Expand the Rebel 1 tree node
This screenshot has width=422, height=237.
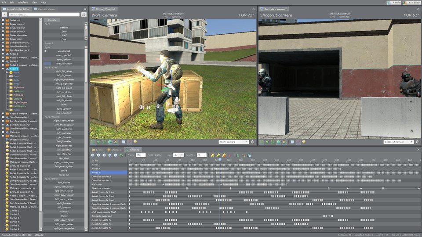3,54
